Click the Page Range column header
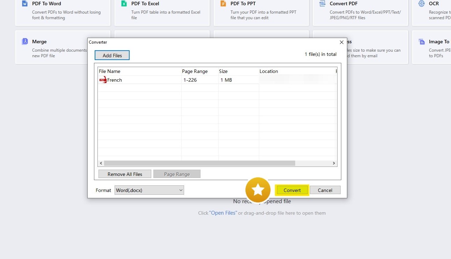Image resolution: width=451 pixels, height=259 pixels. pos(200,71)
